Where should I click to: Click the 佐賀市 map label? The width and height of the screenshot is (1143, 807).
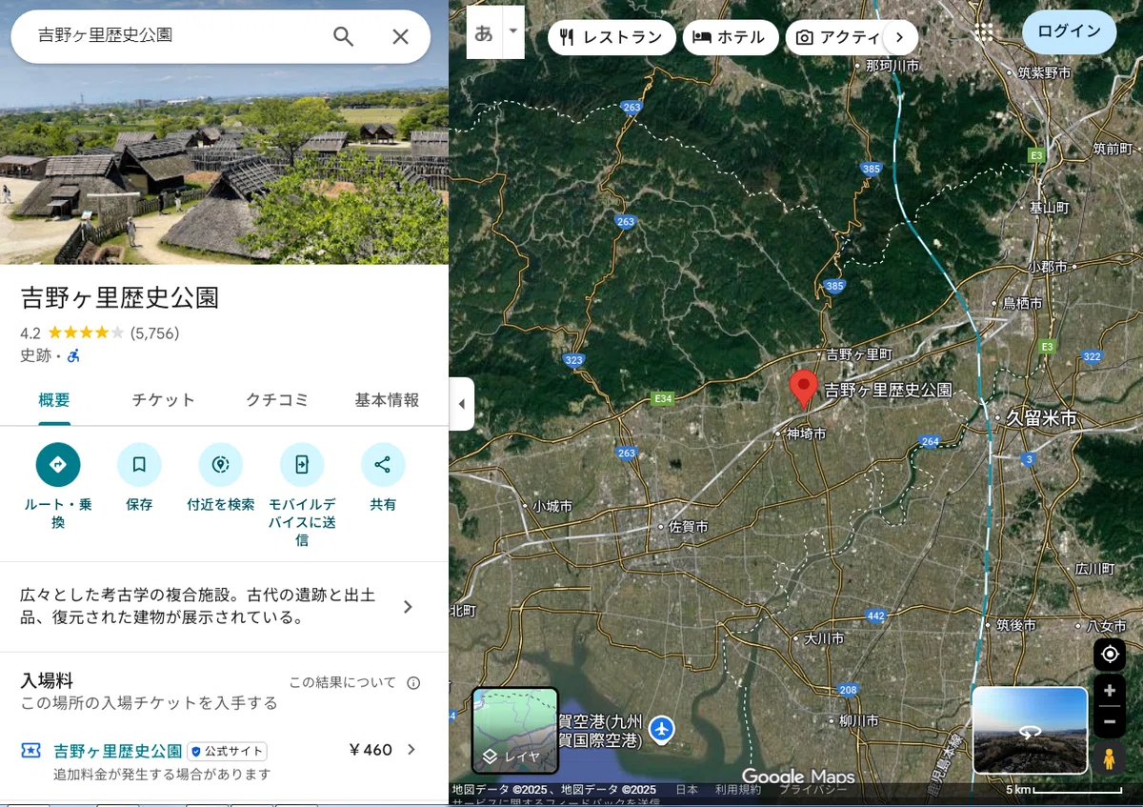point(688,526)
